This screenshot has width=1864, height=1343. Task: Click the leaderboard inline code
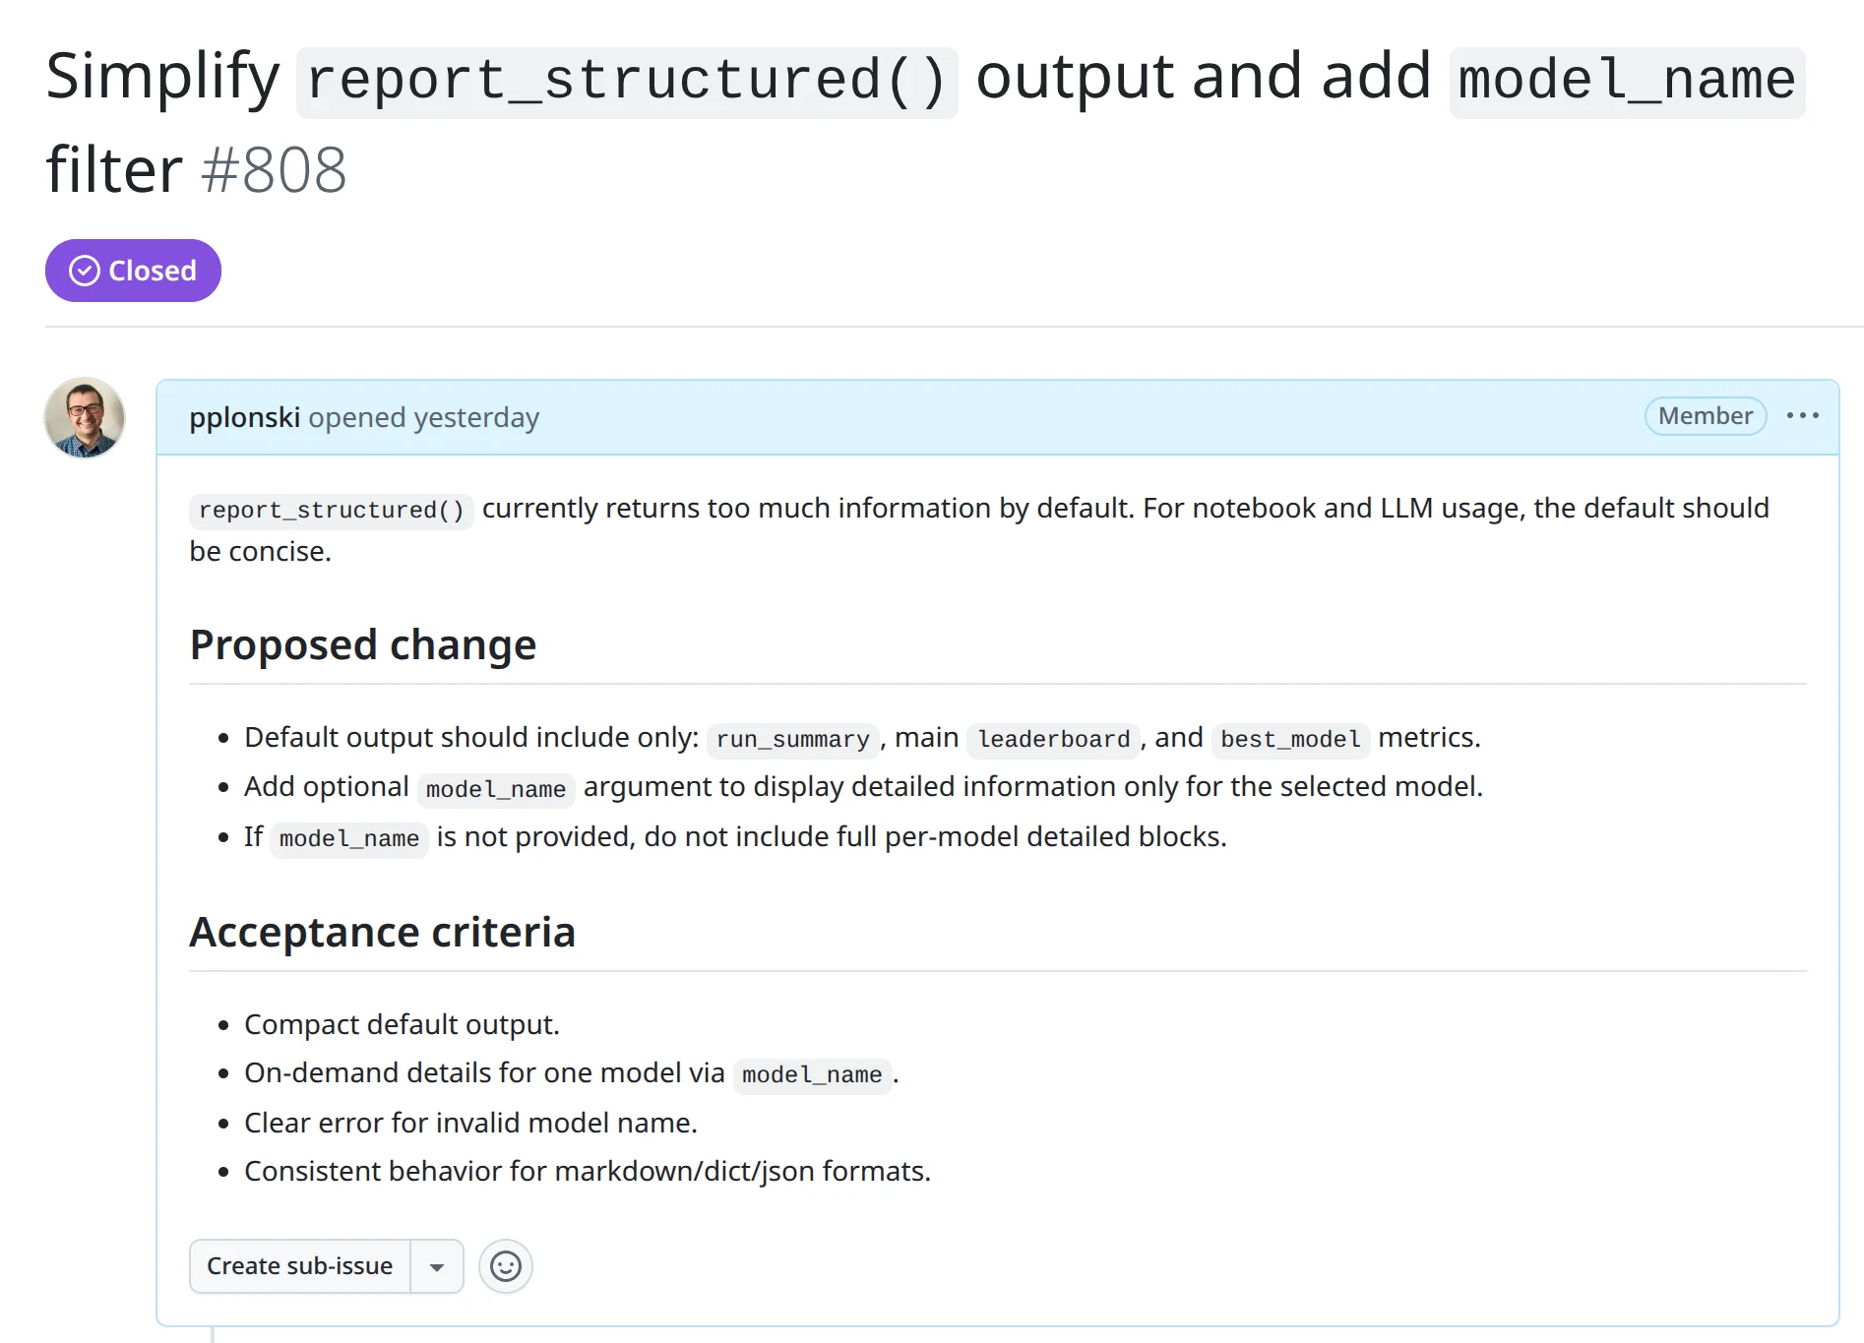coord(1053,739)
